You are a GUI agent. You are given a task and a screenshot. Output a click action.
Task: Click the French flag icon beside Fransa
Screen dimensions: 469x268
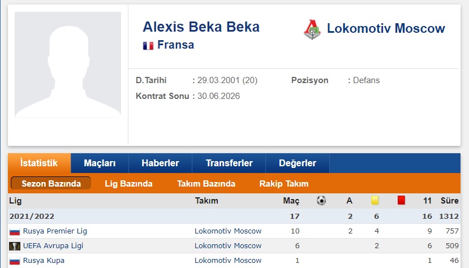(x=148, y=46)
